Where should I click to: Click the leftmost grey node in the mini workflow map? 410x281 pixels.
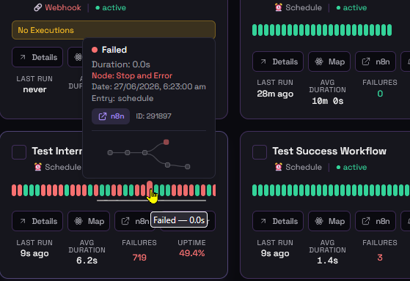coord(110,153)
